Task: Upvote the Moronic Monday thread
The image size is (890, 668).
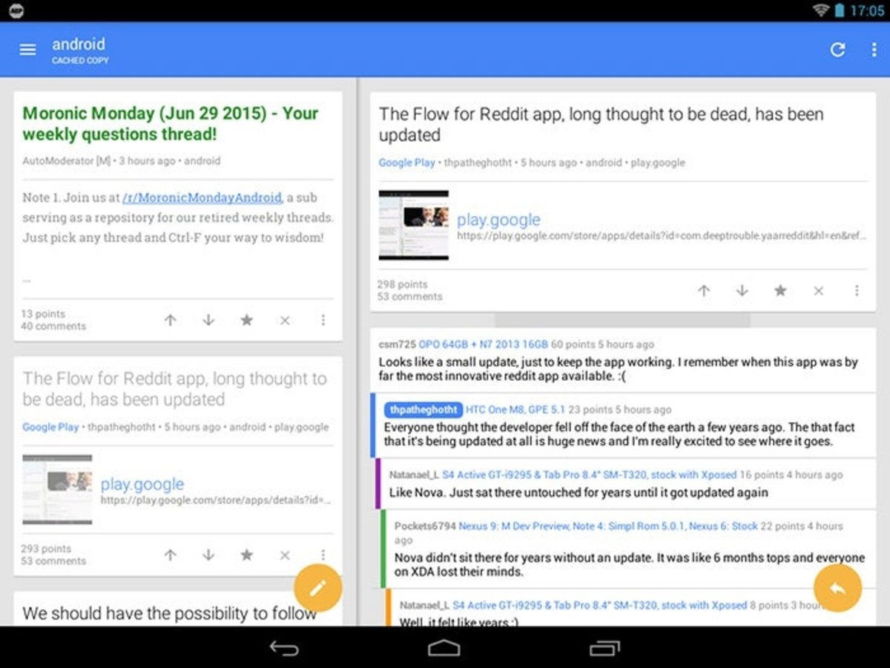Action: coord(170,320)
